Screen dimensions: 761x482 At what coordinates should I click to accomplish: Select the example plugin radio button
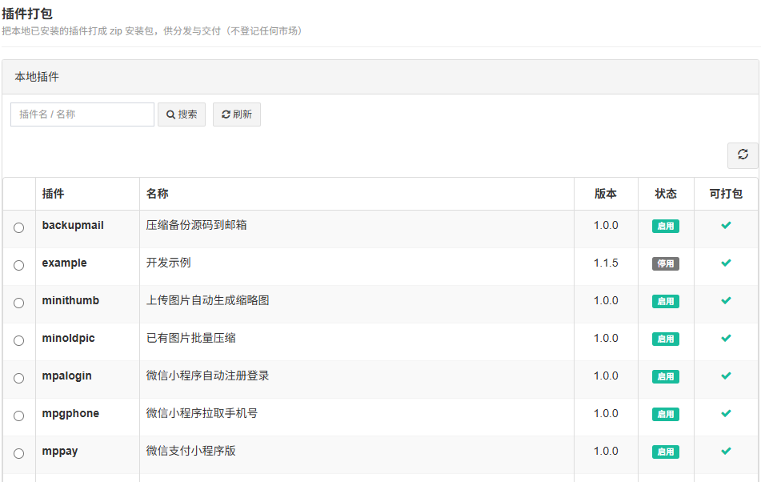(x=19, y=266)
